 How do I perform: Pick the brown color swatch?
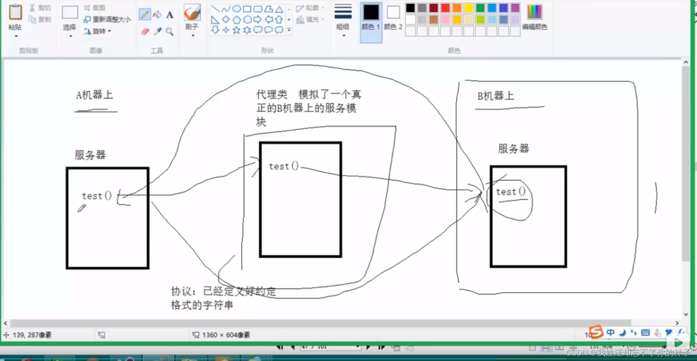click(434, 20)
